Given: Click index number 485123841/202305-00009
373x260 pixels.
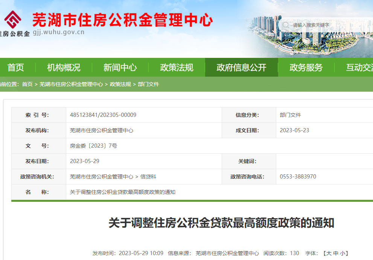Looking at the screenshot, I should pyautogui.click(x=103, y=115).
